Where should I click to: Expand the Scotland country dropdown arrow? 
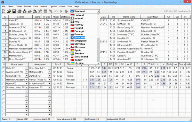coord(98,11)
